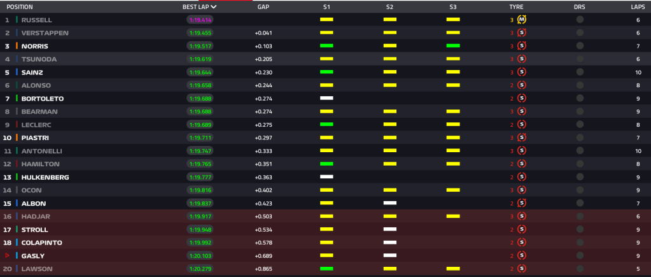Click Hamilton's soft tyre icon
Screen dimensions: 651x277
click(x=522, y=164)
